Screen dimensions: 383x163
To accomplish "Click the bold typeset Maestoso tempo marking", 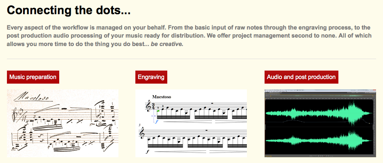I will click(162, 97).
